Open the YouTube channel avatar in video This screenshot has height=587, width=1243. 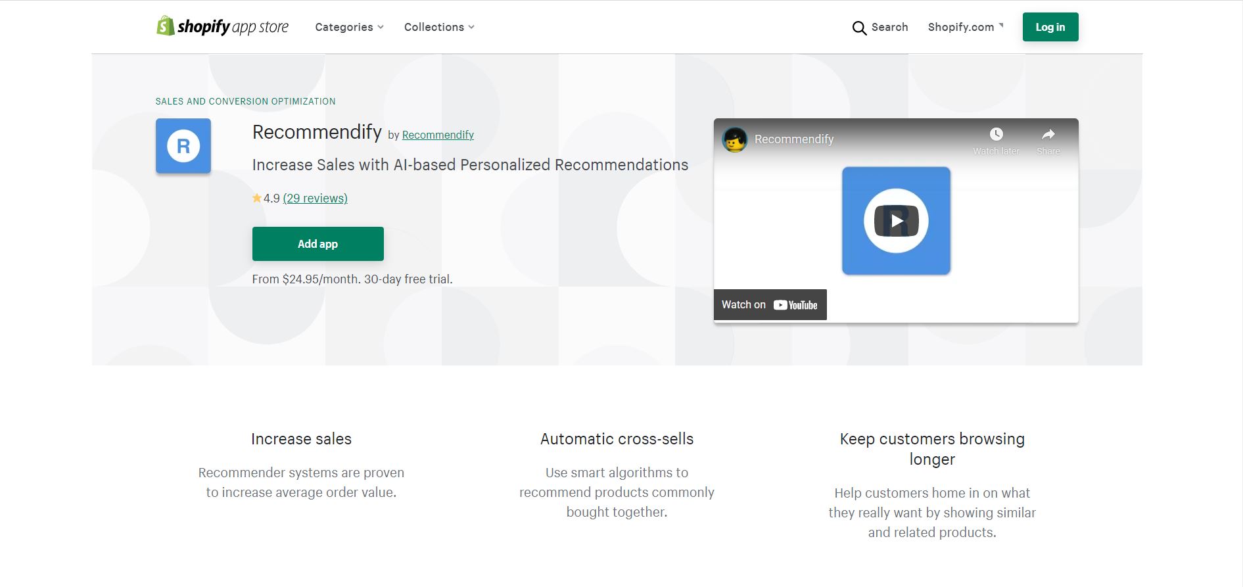pyautogui.click(x=735, y=139)
